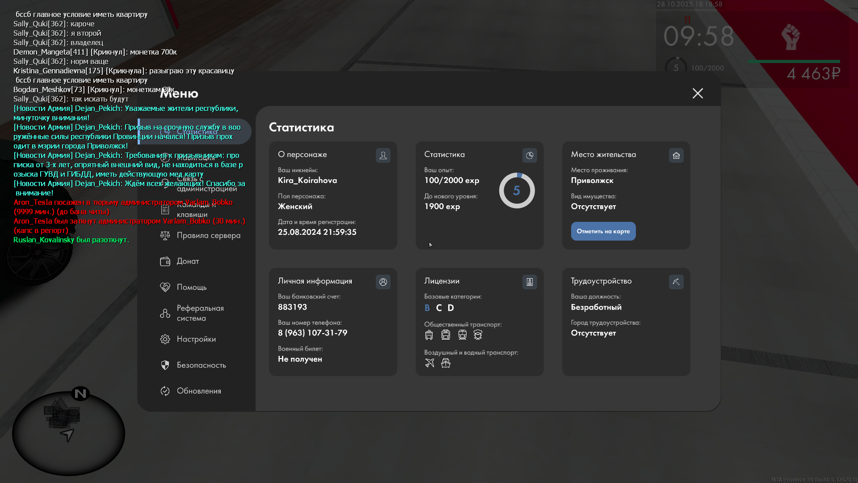Click the house icon in Место жительства card
Screen dimensions: 858x483
pyautogui.click(x=676, y=156)
